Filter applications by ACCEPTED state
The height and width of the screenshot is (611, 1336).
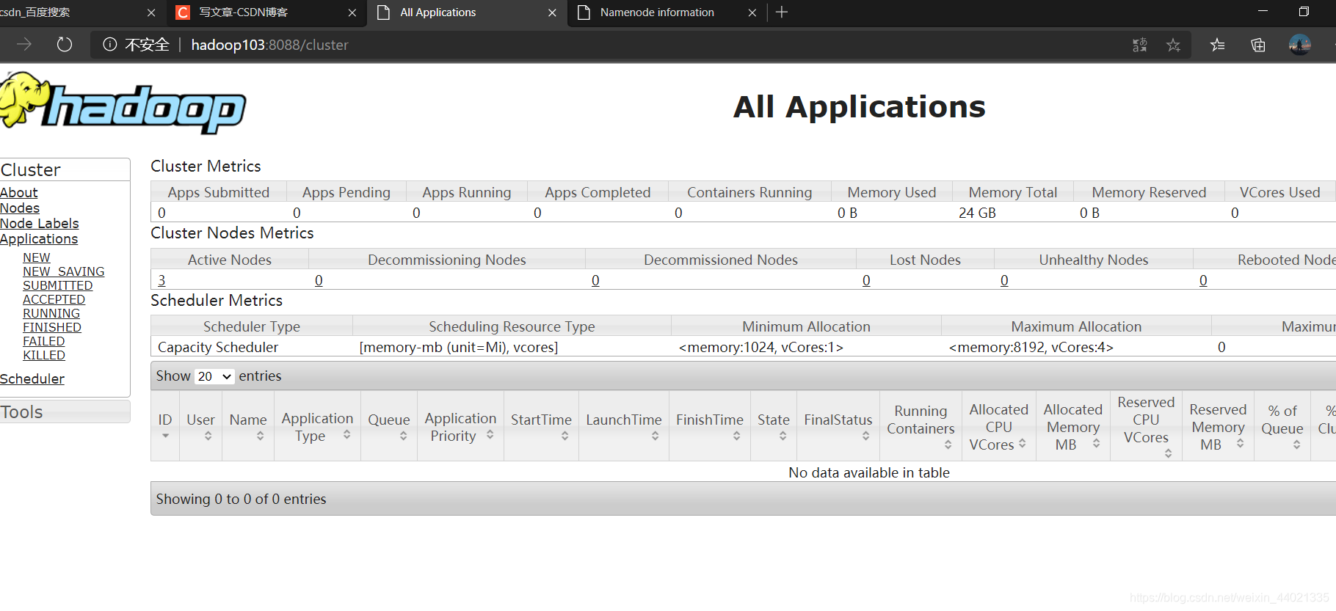pyautogui.click(x=54, y=299)
